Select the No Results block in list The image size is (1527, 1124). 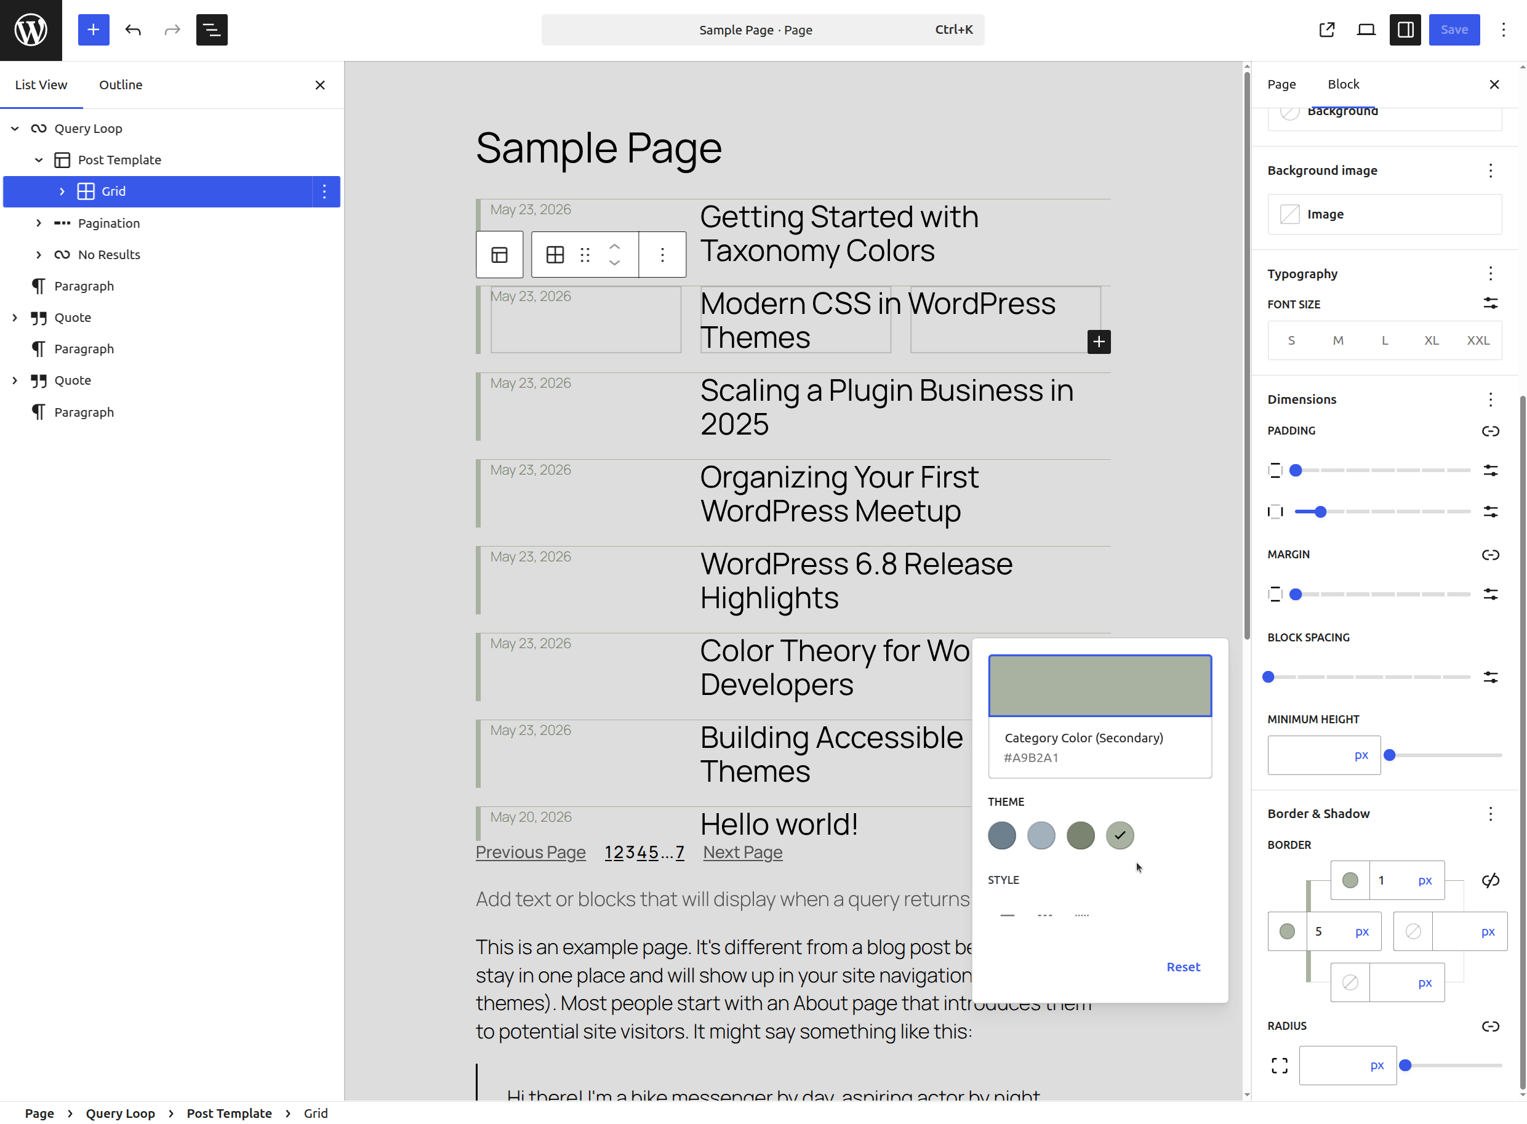pos(109,254)
